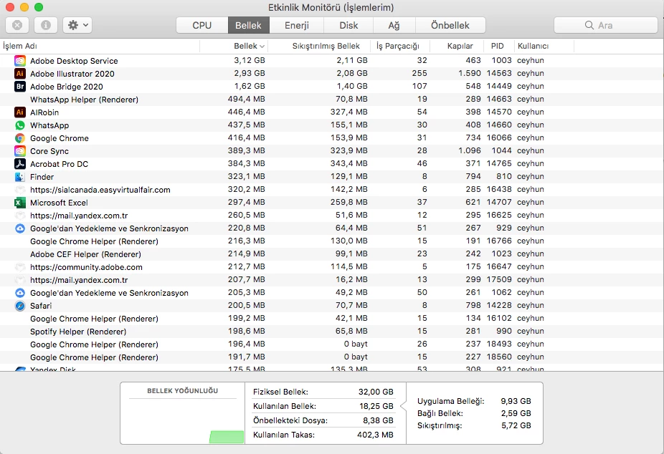Click the Adobe Illustrator 2020 process name
The width and height of the screenshot is (664, 454).
(x=72, y=74)
